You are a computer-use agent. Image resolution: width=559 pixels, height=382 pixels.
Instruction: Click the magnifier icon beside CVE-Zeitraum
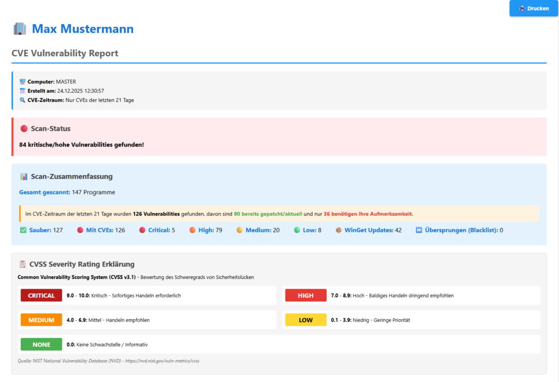22,100
